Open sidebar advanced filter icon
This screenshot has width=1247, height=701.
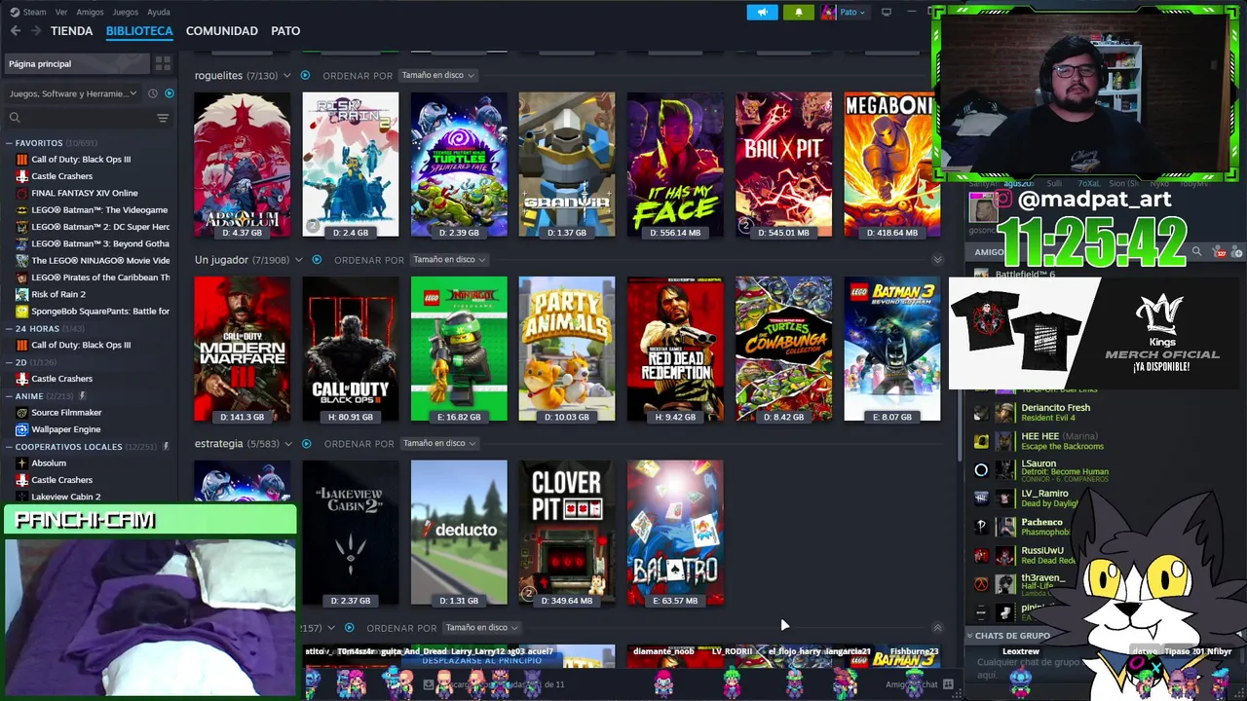pos(163,118)
